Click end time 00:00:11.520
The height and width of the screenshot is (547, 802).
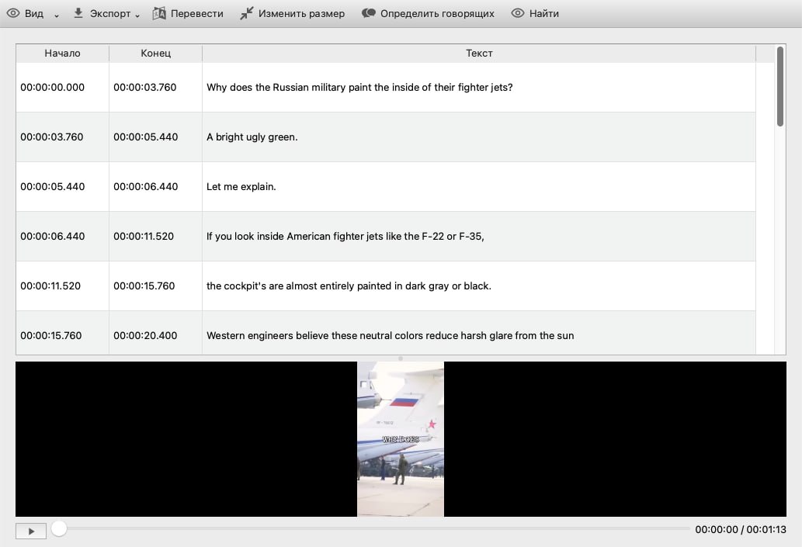point(144,236)
